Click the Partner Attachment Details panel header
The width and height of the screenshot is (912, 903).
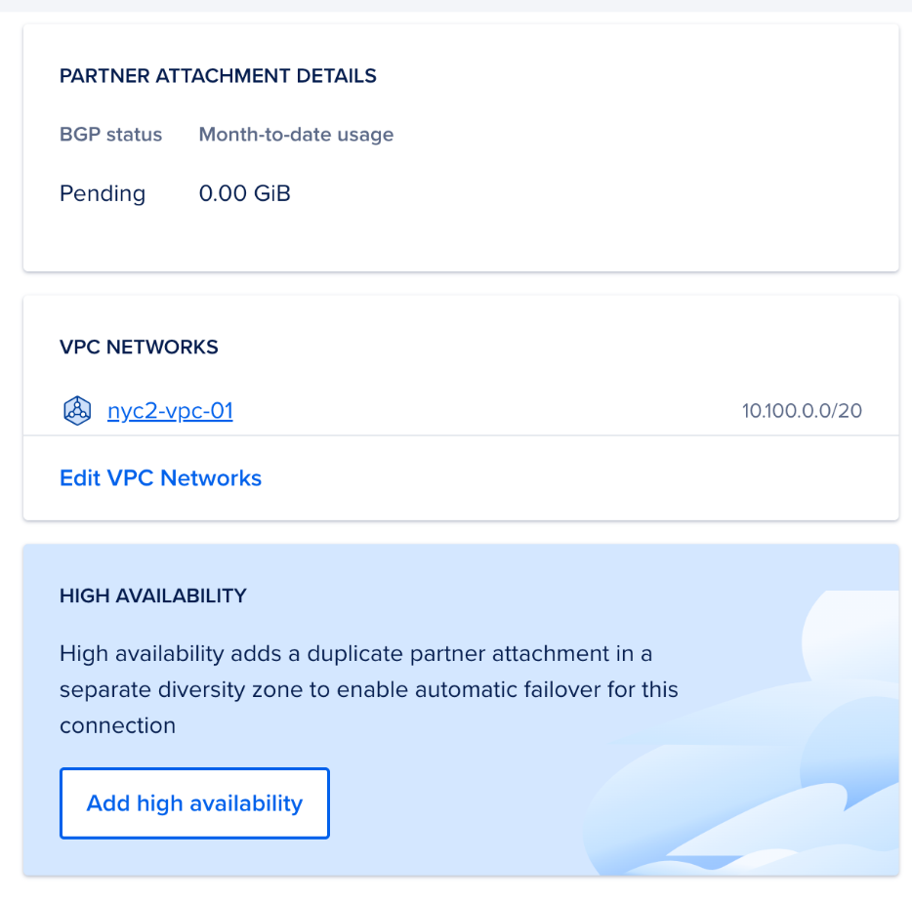(x=218, y=75)
